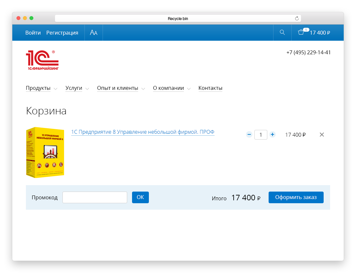Open the Регистрация sign-up link
The image size is (356, 273).
[x=62, y=33]
